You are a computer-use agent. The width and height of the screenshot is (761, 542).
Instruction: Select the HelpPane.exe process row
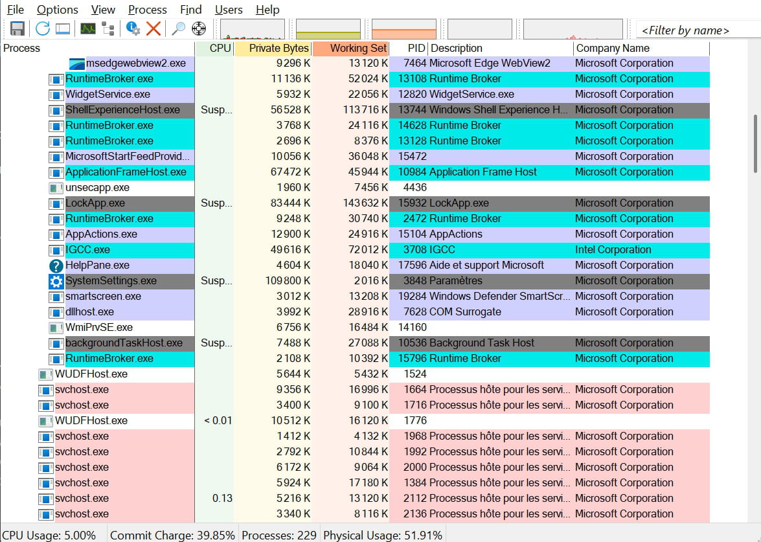pos(97,265)
